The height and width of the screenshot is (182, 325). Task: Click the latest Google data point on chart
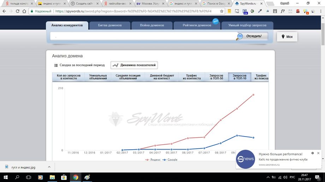coord(253,138)
